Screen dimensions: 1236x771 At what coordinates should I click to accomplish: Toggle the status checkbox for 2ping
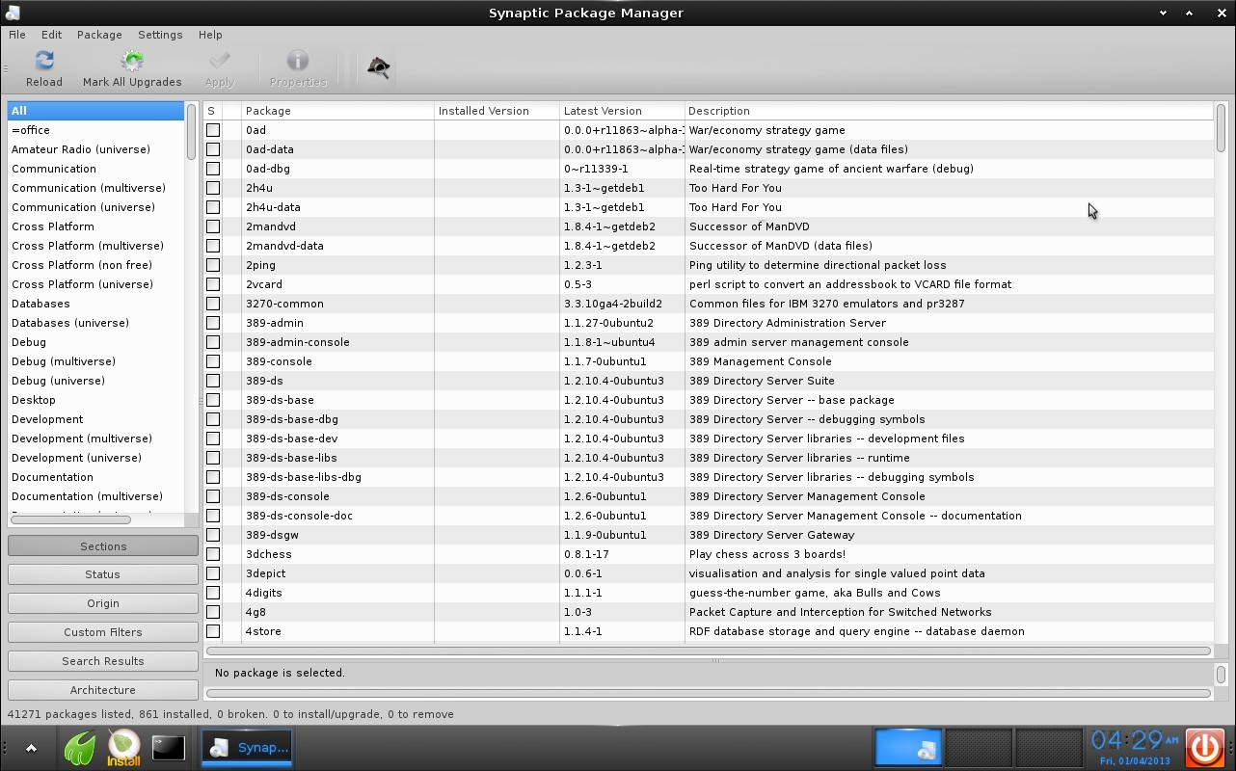tap(213, 265)
